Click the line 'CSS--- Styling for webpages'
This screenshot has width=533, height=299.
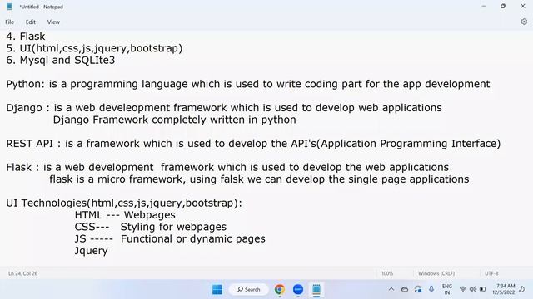(x=151, y=227)
